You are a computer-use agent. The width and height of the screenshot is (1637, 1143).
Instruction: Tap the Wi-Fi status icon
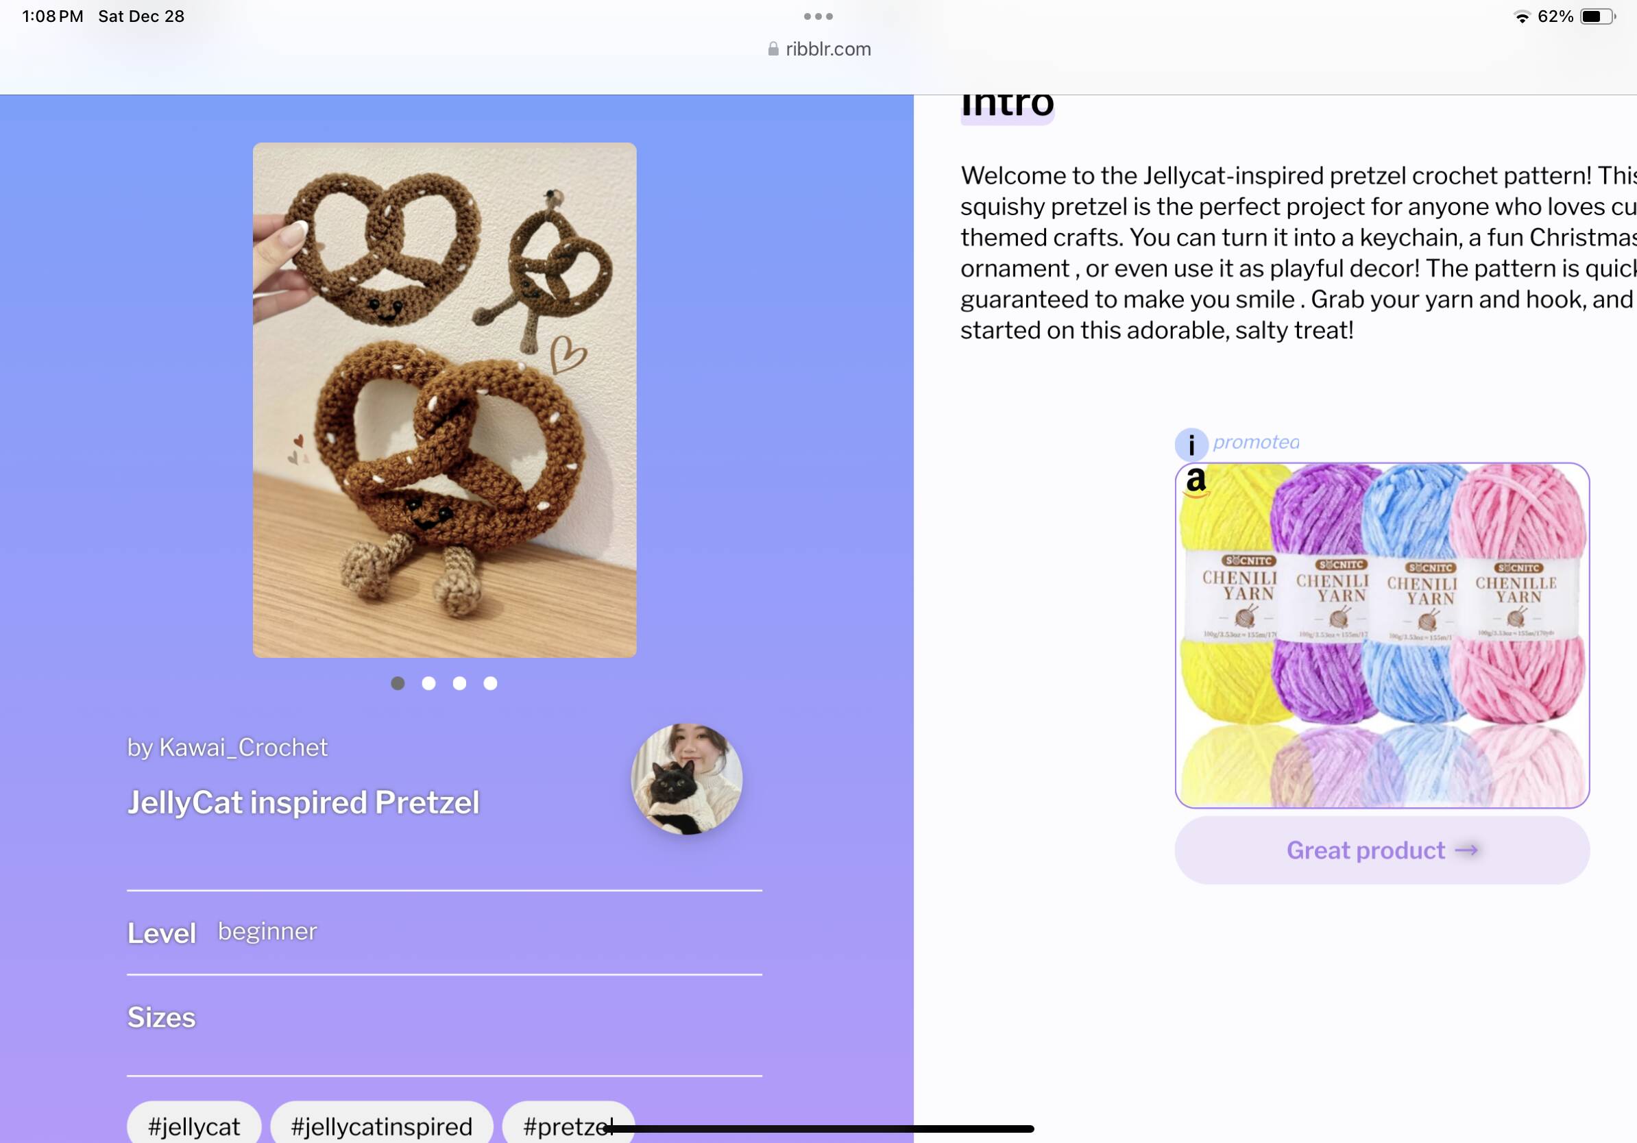pyautogui.click(x=1522, y=16)
